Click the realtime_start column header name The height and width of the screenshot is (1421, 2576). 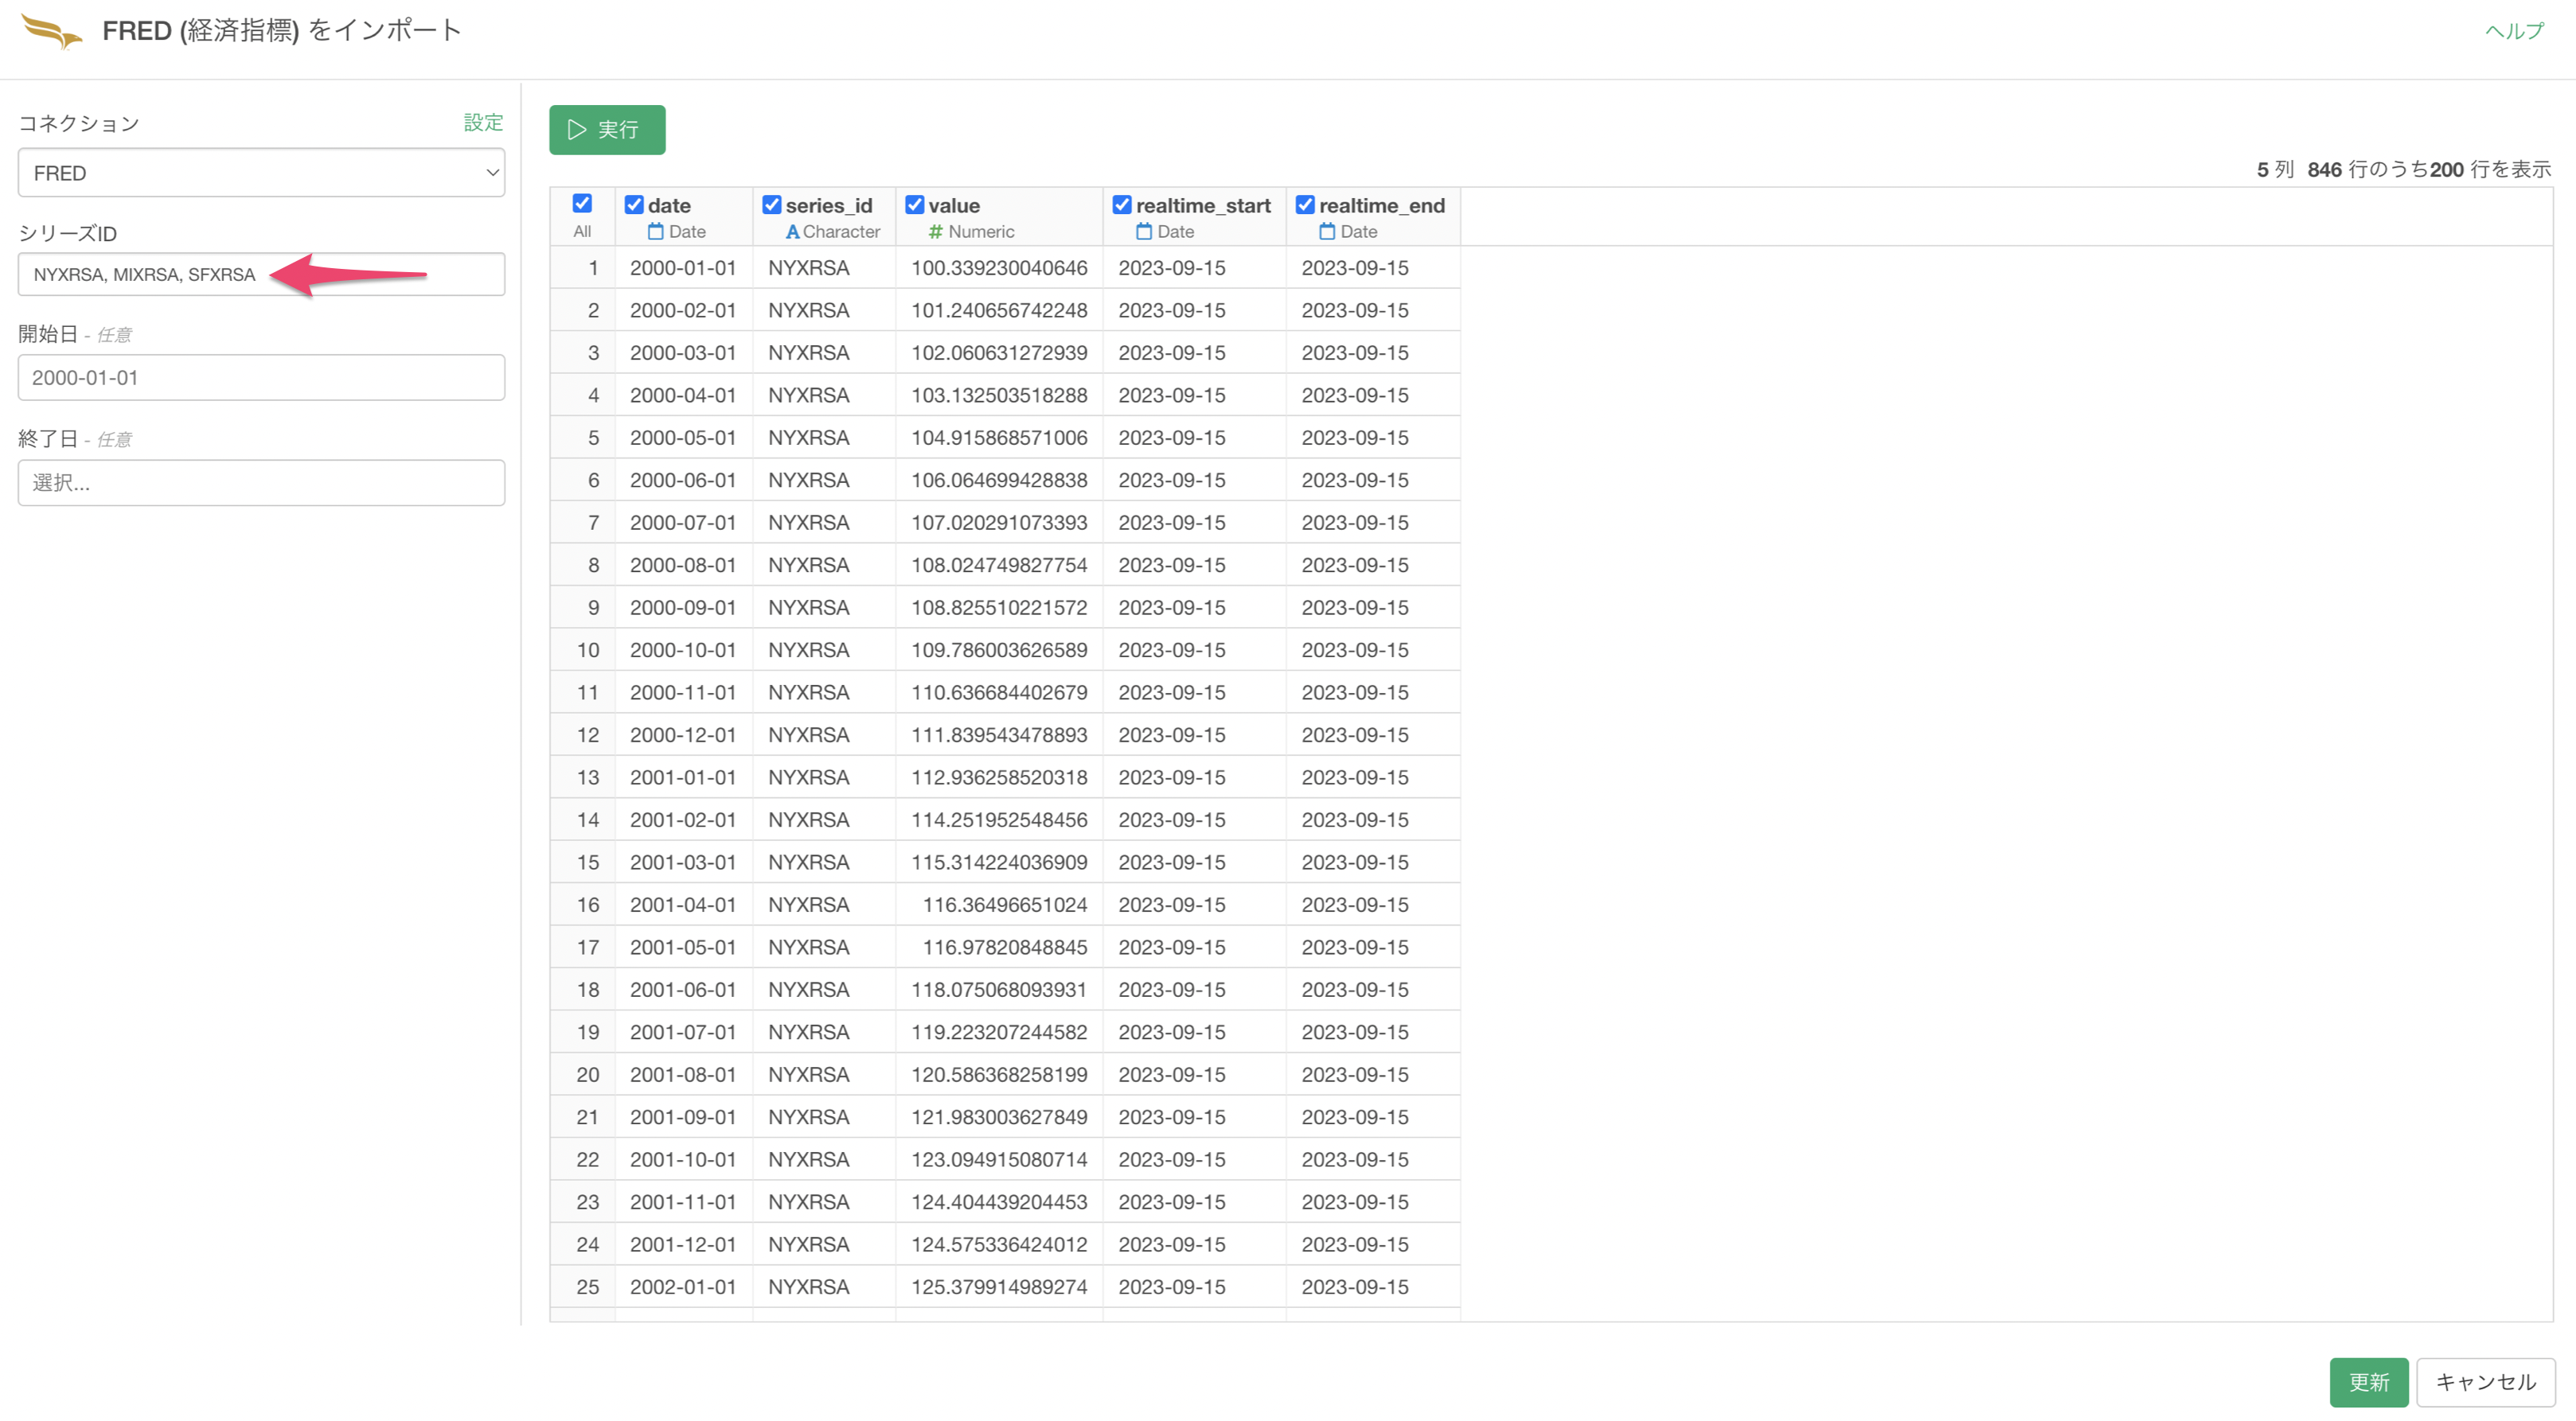(1203, 204)
